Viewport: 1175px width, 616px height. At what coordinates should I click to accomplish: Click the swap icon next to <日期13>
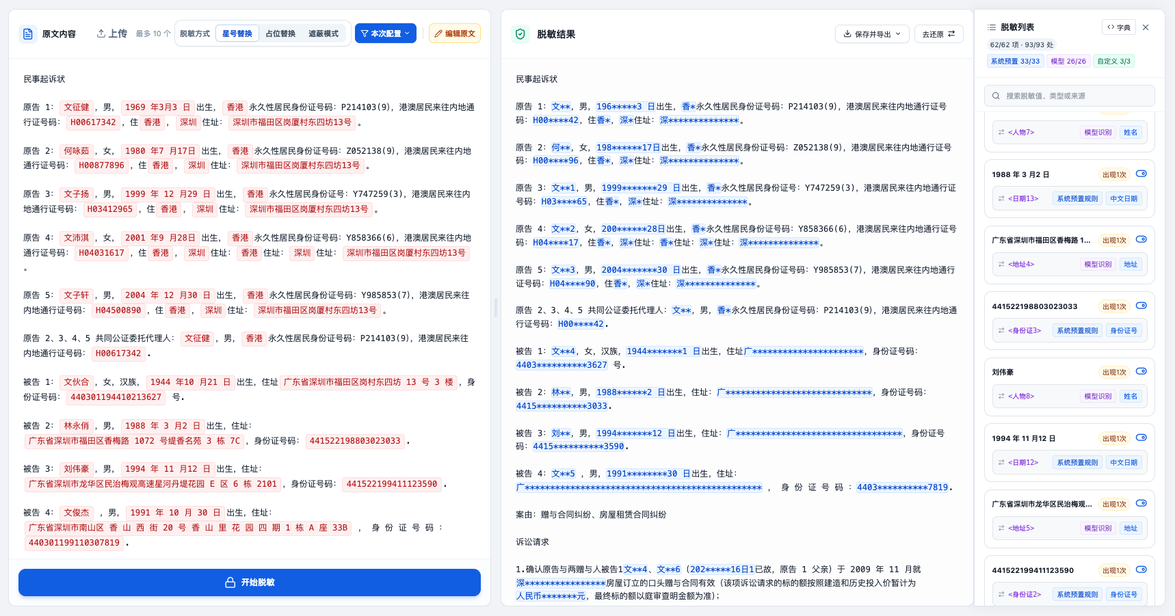pyautogui.click(x=1001, y=198)
